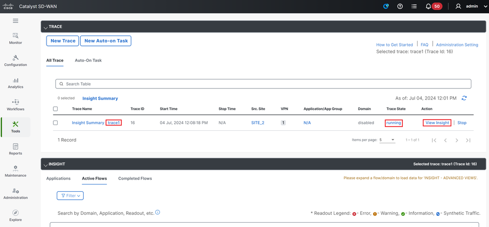Image resolution: width=489 pixels, height=227 pixels.
Task: Click the New Trace button
Action: pos(63,41)
